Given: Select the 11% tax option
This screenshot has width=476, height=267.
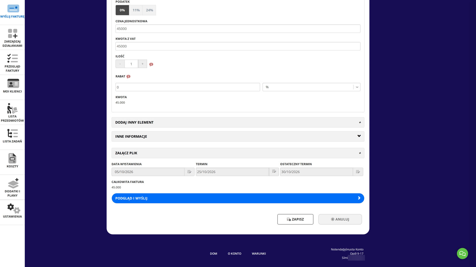Looking at the screenshot, I should (136, 10).
